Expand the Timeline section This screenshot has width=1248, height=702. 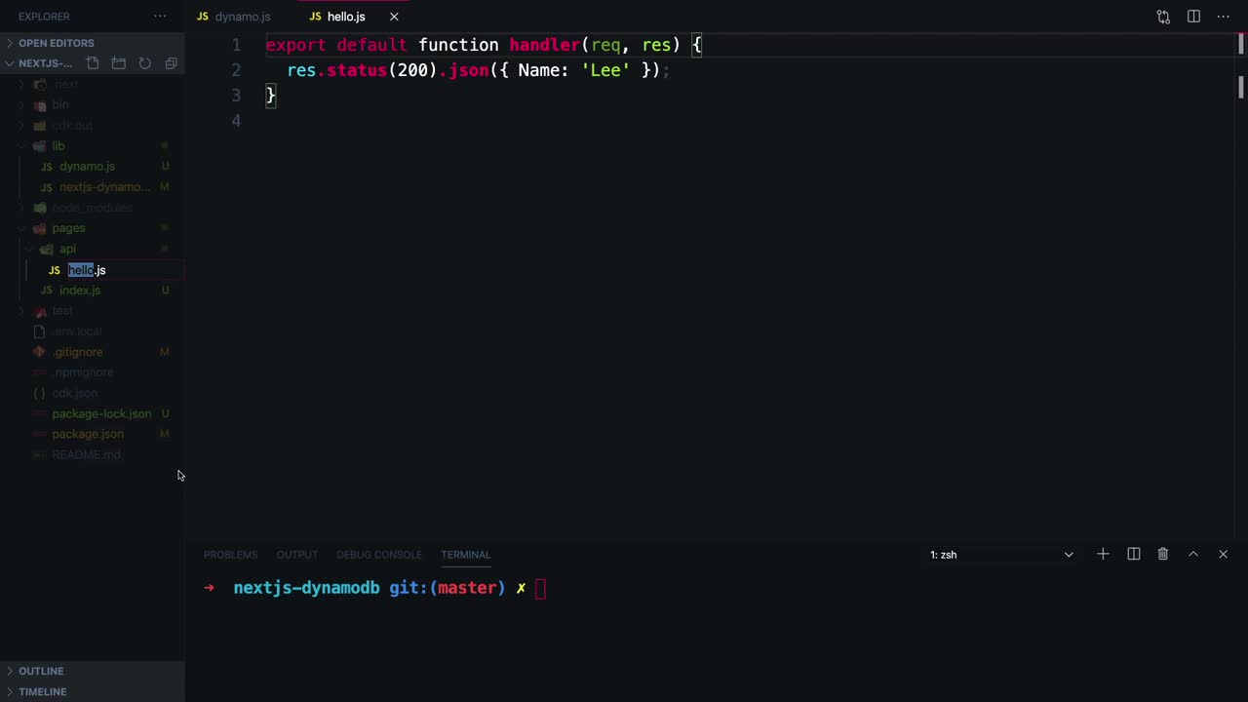pyautogui.click(x=42, y=691)
